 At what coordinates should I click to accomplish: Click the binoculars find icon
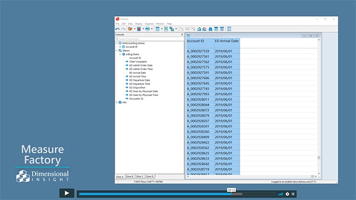point(210,29)
